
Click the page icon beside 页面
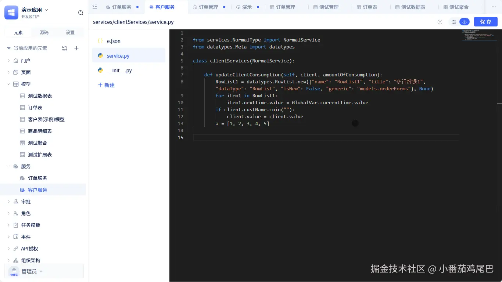click(15, 72)
